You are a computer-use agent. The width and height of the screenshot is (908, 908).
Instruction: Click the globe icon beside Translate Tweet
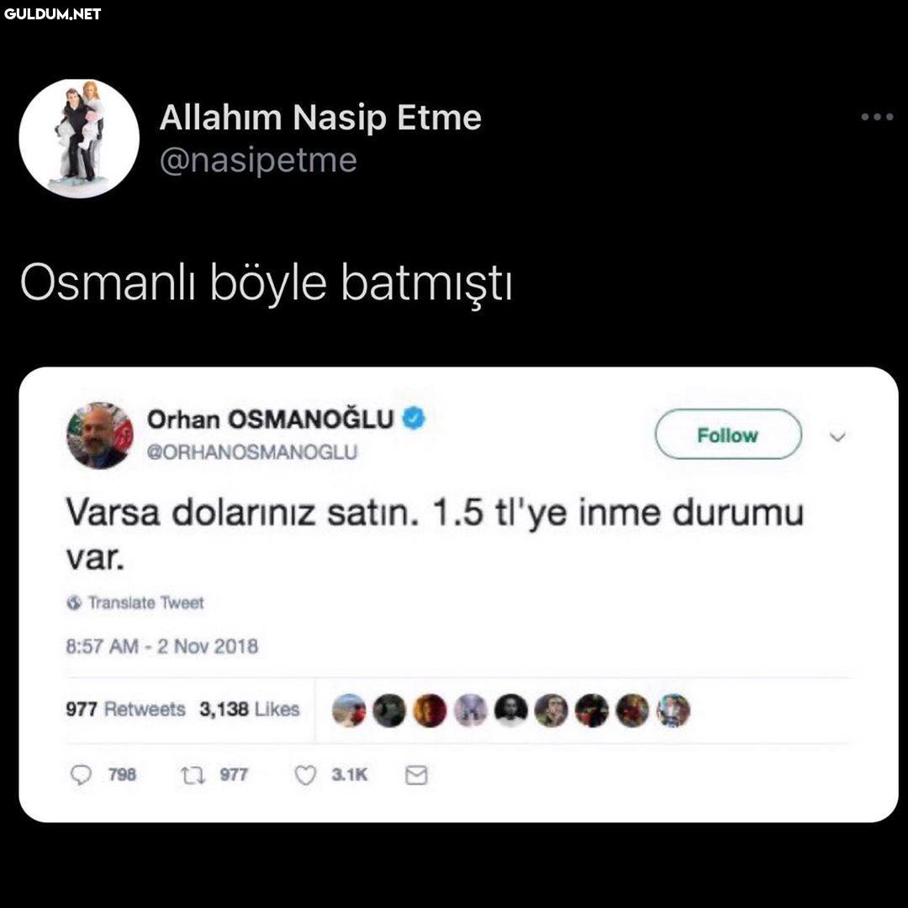click(73, 603)
